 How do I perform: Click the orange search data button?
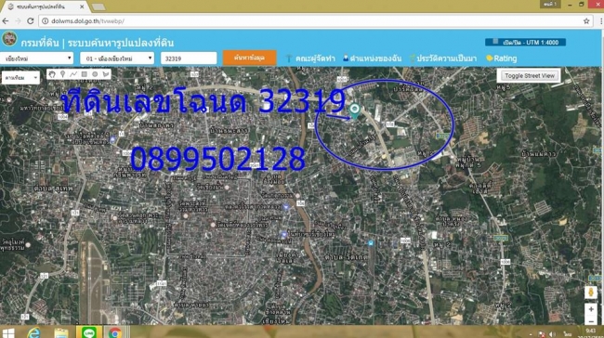click(x=249, y=58)
